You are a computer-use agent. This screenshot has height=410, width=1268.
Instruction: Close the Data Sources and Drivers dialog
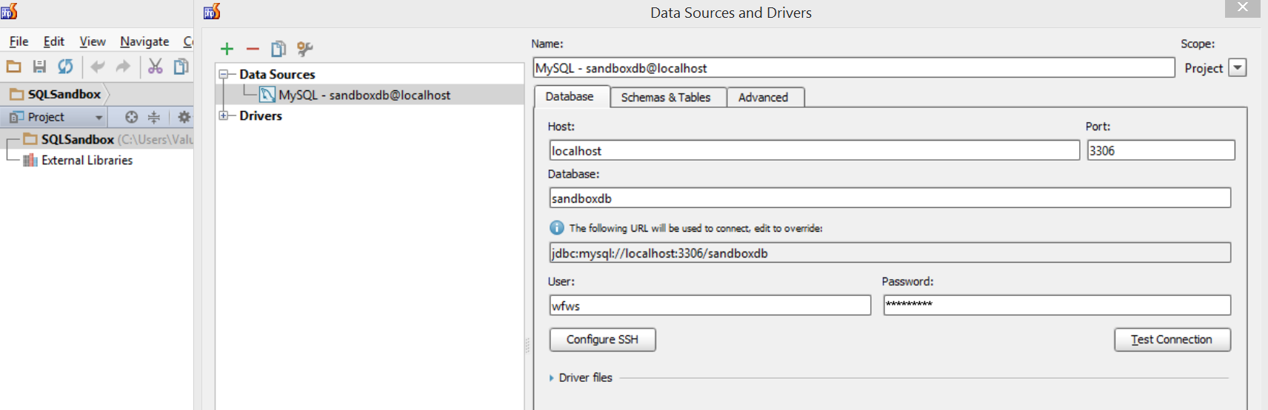[1242, 8]
